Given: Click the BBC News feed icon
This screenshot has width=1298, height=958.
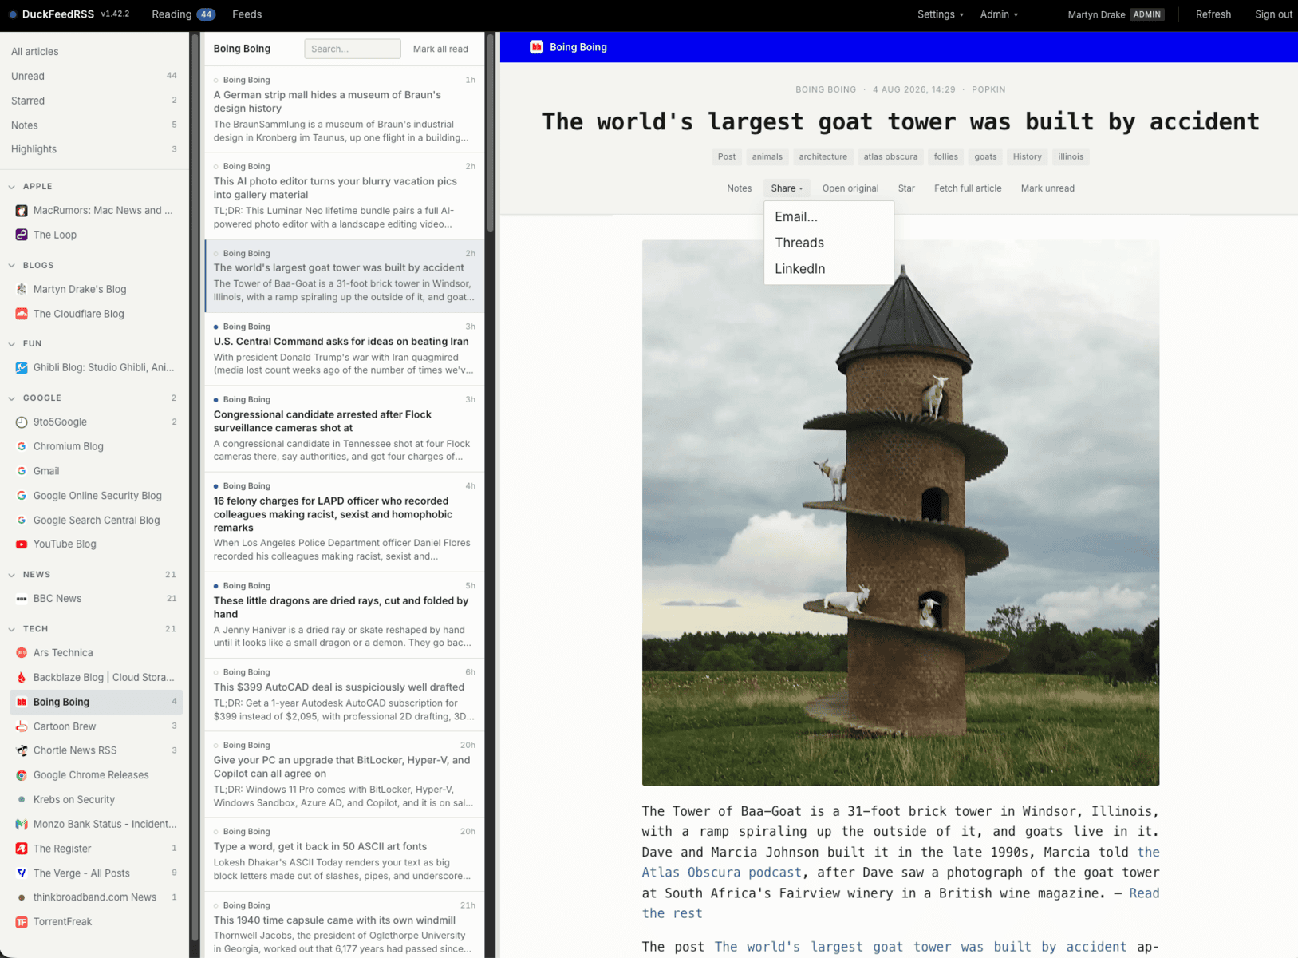Looking at the screenshot, I should click(22, 599).
